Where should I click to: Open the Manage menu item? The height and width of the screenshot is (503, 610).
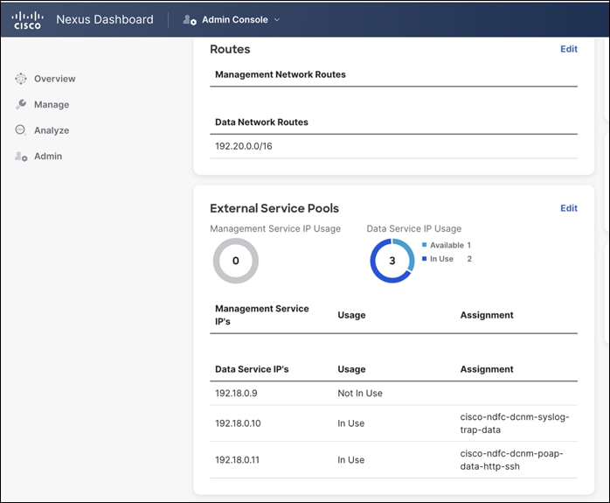52,104
